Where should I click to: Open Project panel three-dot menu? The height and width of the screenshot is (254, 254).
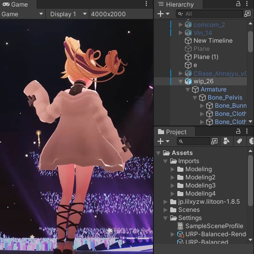pos(247,131)
